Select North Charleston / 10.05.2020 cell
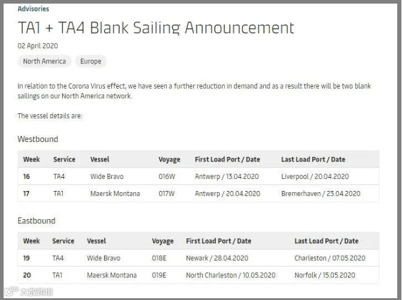The height and width of the screenshot is (300, 402). pyautogui.click(x=231, y=275)
